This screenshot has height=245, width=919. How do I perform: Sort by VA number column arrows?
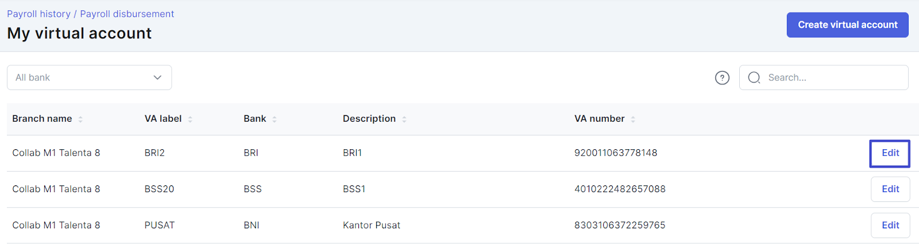633,119
